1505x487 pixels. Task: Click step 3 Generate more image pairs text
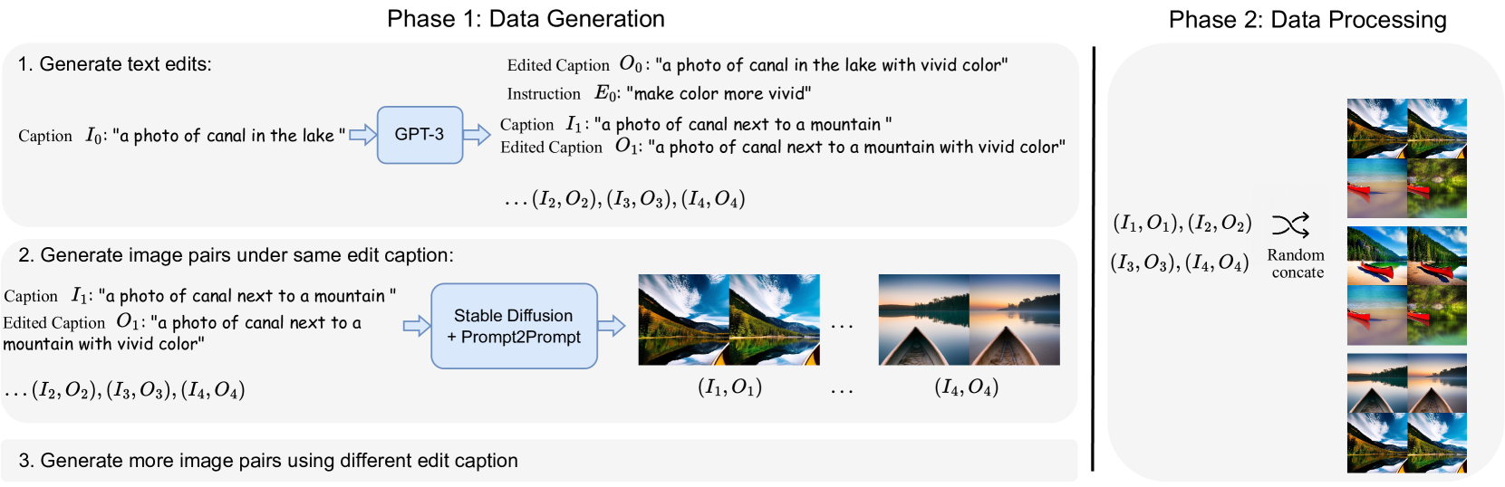[268, 461]
